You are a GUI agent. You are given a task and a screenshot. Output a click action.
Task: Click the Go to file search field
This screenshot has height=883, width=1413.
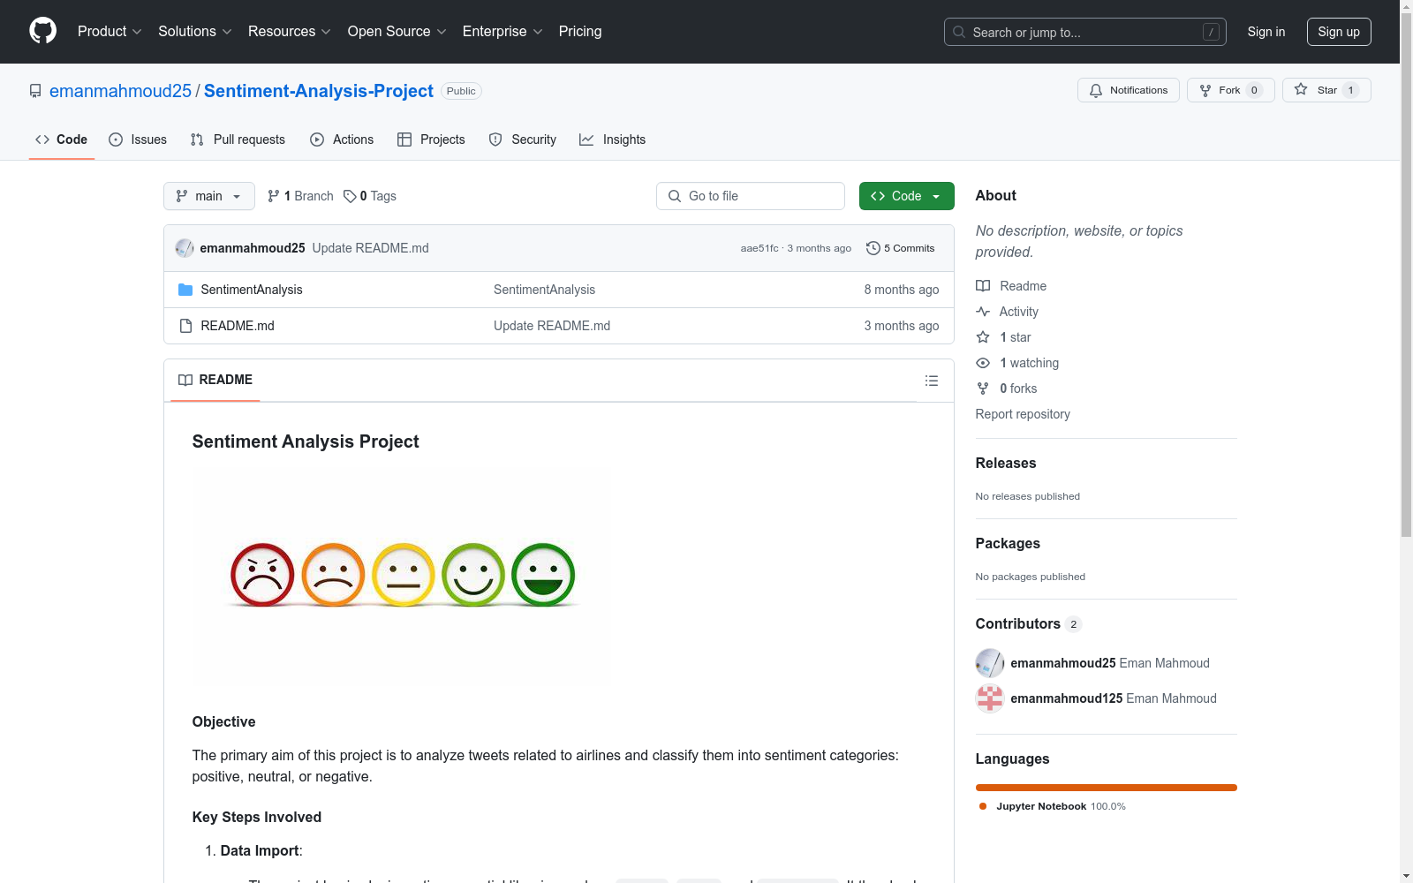click(x=751, y=196)
